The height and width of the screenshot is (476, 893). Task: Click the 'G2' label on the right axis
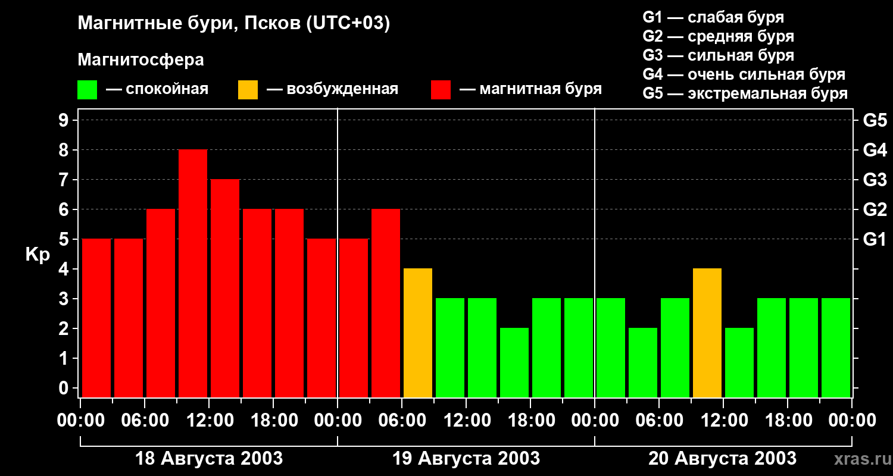click(x=875, y=210)
